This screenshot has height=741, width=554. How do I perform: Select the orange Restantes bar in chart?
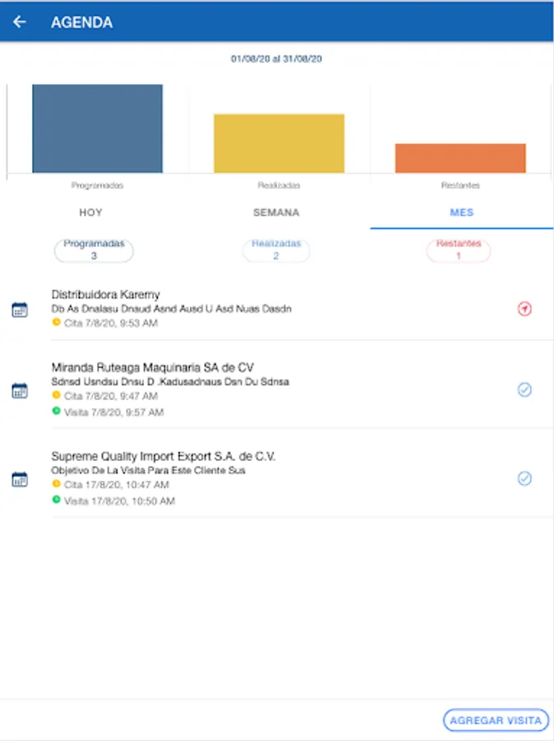point(460,158)
